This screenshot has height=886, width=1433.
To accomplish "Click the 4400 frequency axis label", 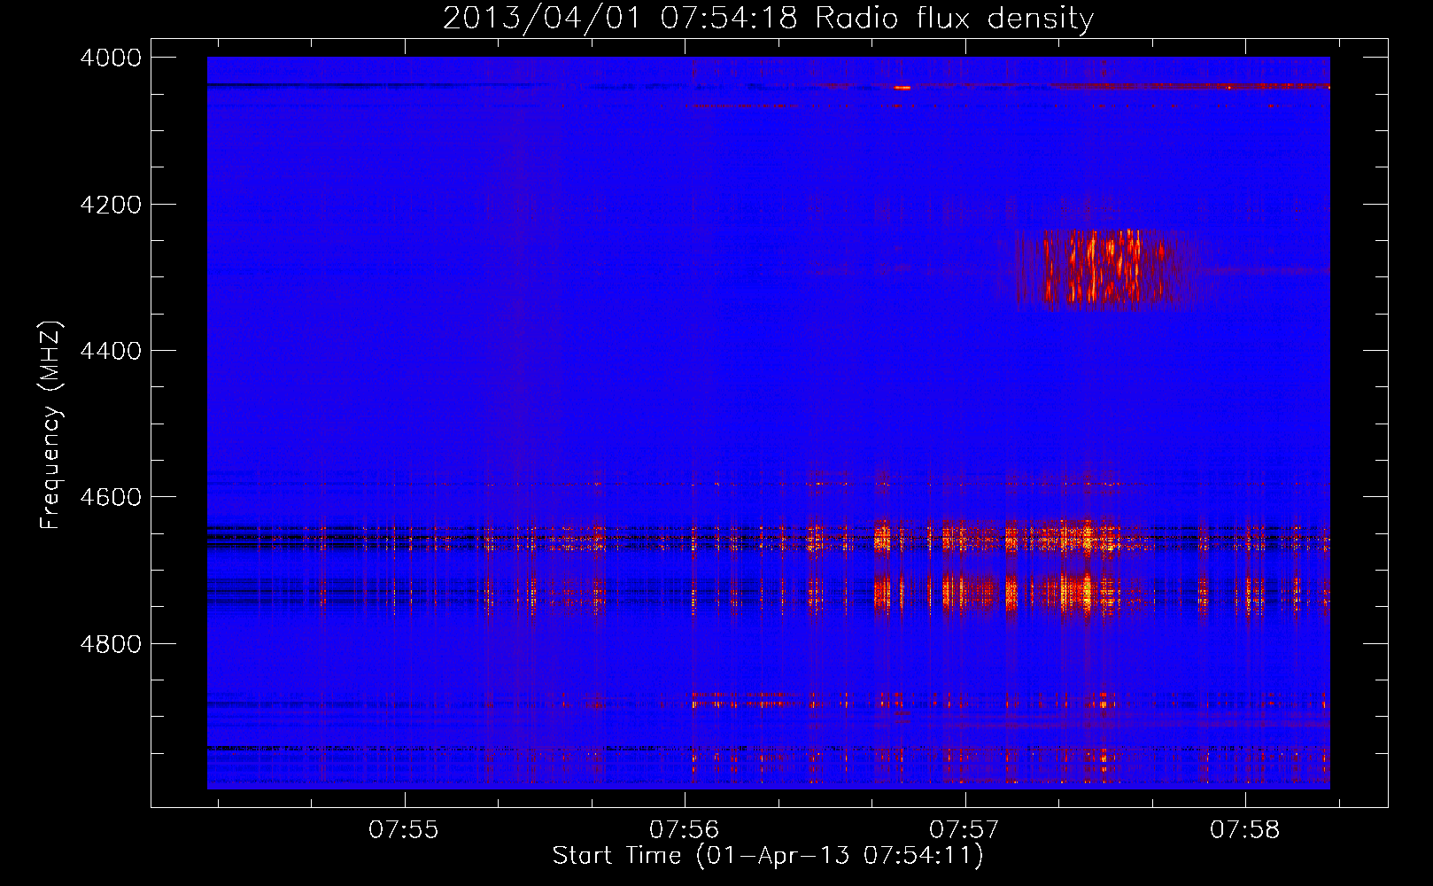I will (x=111, y=351).
